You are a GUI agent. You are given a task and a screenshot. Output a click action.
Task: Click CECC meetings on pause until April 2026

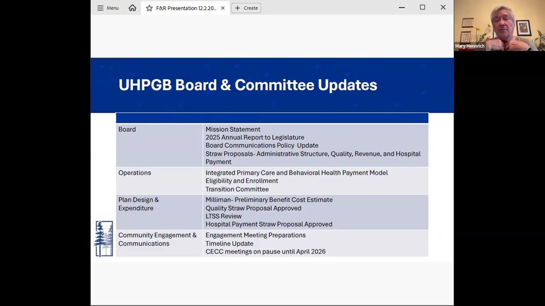click(x=266, y=252)
